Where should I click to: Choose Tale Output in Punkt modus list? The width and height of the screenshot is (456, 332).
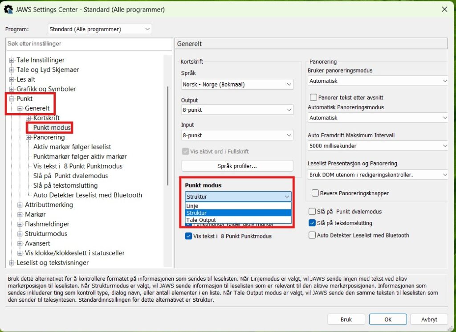click(x=238, y=220)
